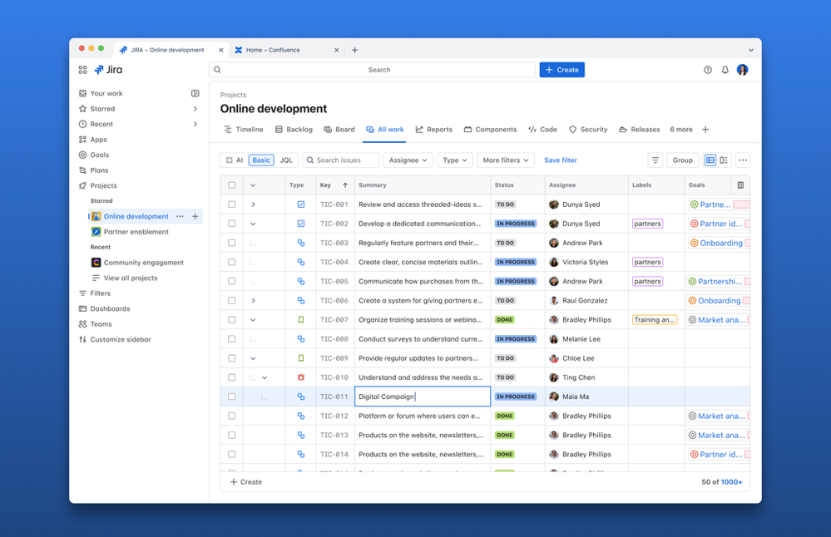Open the app switcher grid icon
The width and height of the screenshot is (831, 537).
point(82,70)
